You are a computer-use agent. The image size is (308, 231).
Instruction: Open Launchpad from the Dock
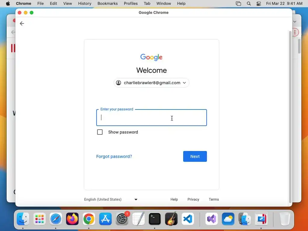[39, 219]
